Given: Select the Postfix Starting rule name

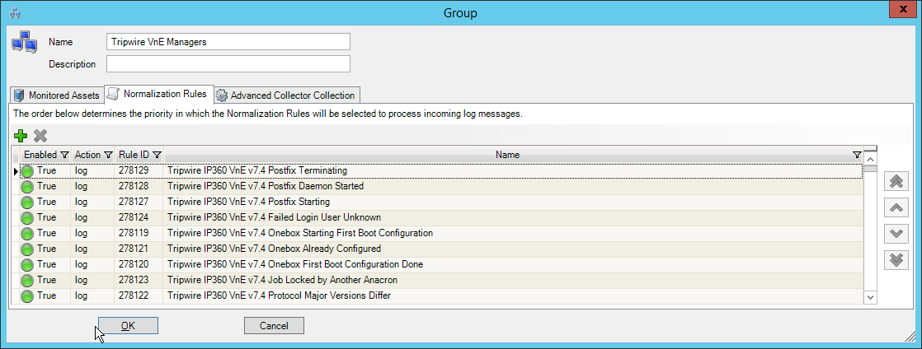Looking at the screenshot, I should tap(249, 202).
